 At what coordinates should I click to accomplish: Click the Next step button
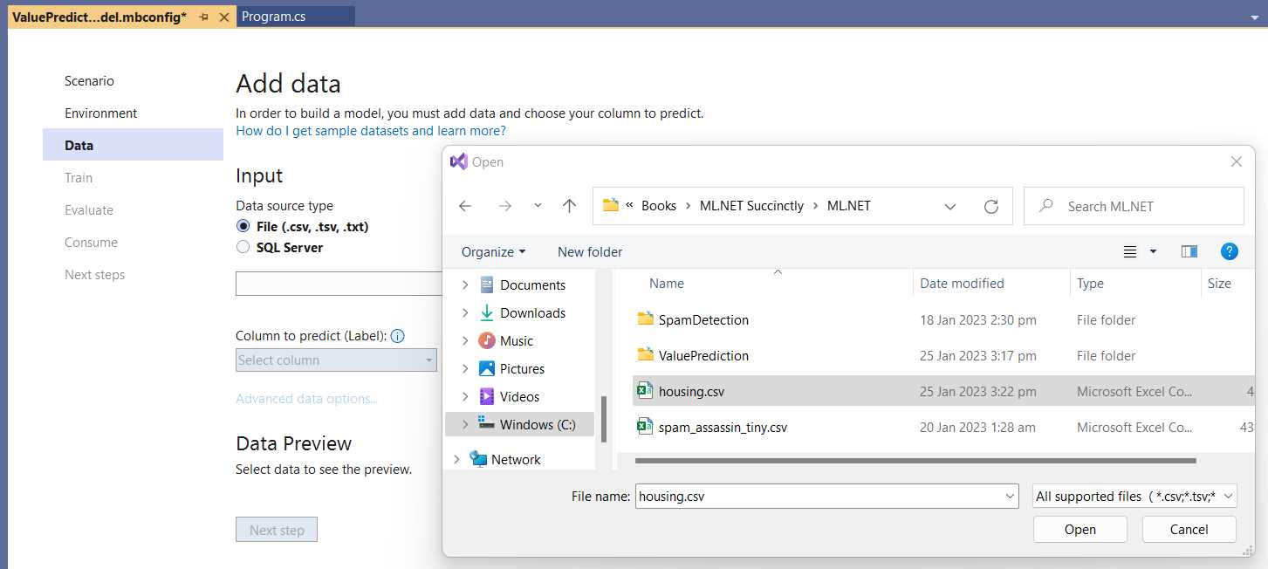click(x=277, y=530)
